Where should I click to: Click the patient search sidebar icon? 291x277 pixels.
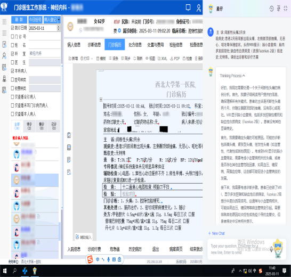pos(4,55)
